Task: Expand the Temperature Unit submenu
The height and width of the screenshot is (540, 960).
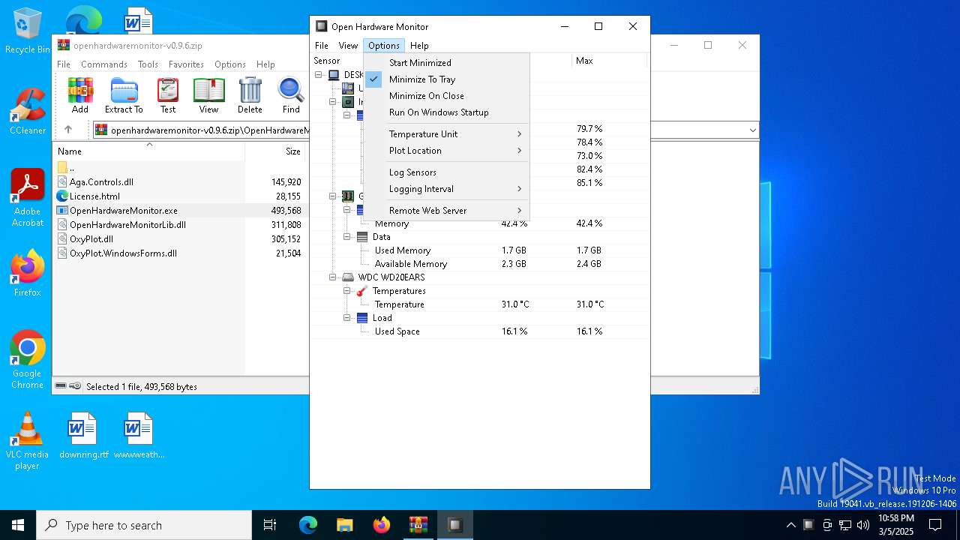Action: click(x=446, y=134)
